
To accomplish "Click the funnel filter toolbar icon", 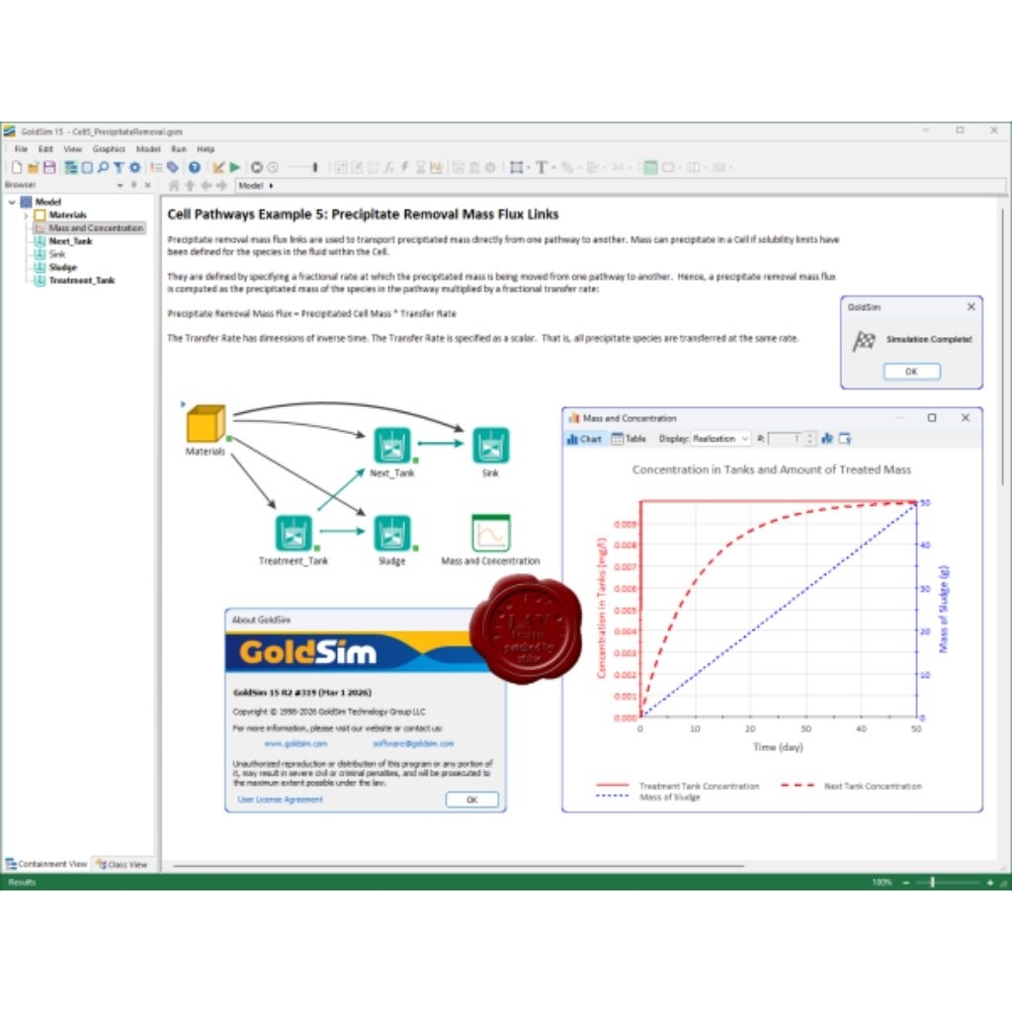I will pyautogui.click(x=119, y=168).
